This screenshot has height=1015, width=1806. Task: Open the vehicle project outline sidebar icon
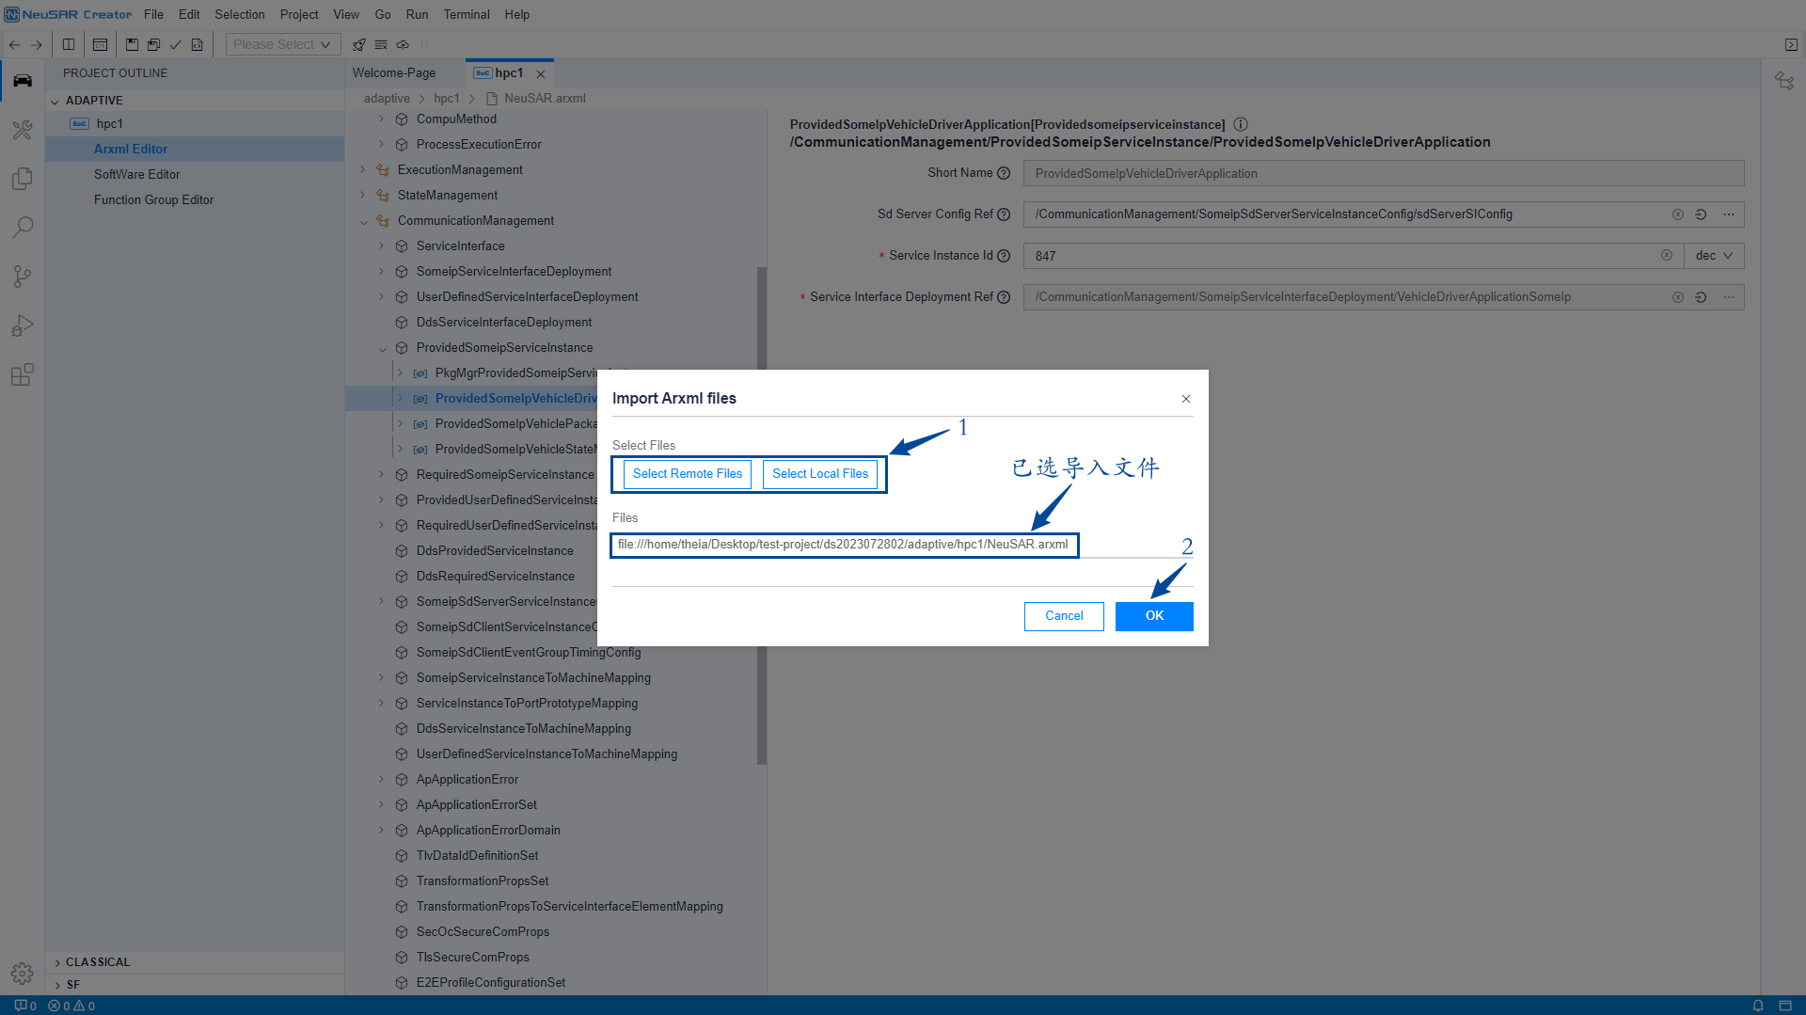coord(23,81)
